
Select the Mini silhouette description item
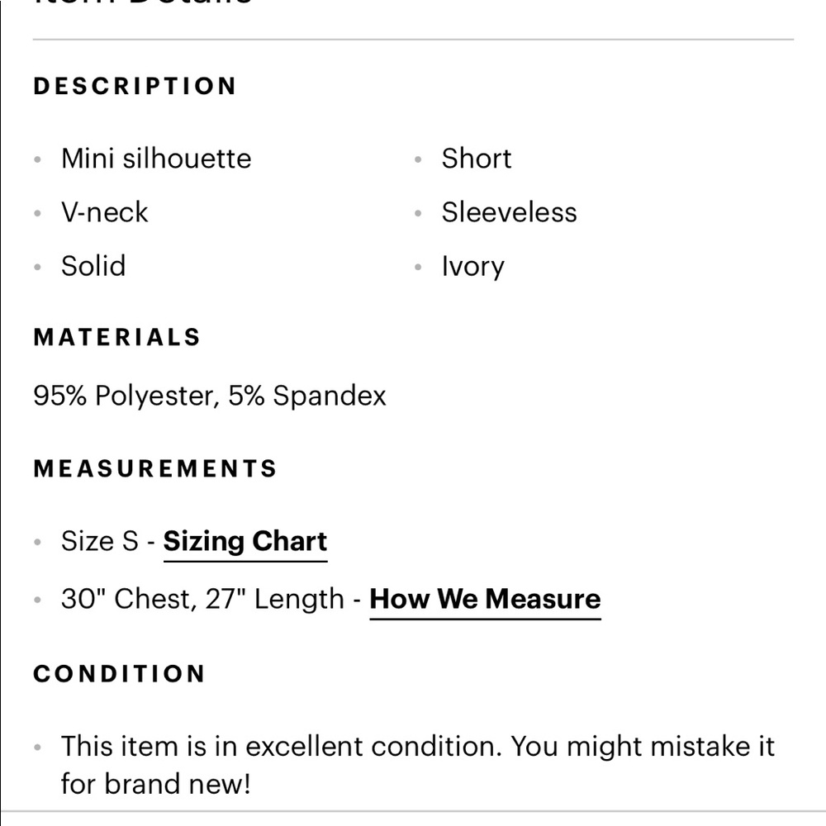(x=156, y=159)
